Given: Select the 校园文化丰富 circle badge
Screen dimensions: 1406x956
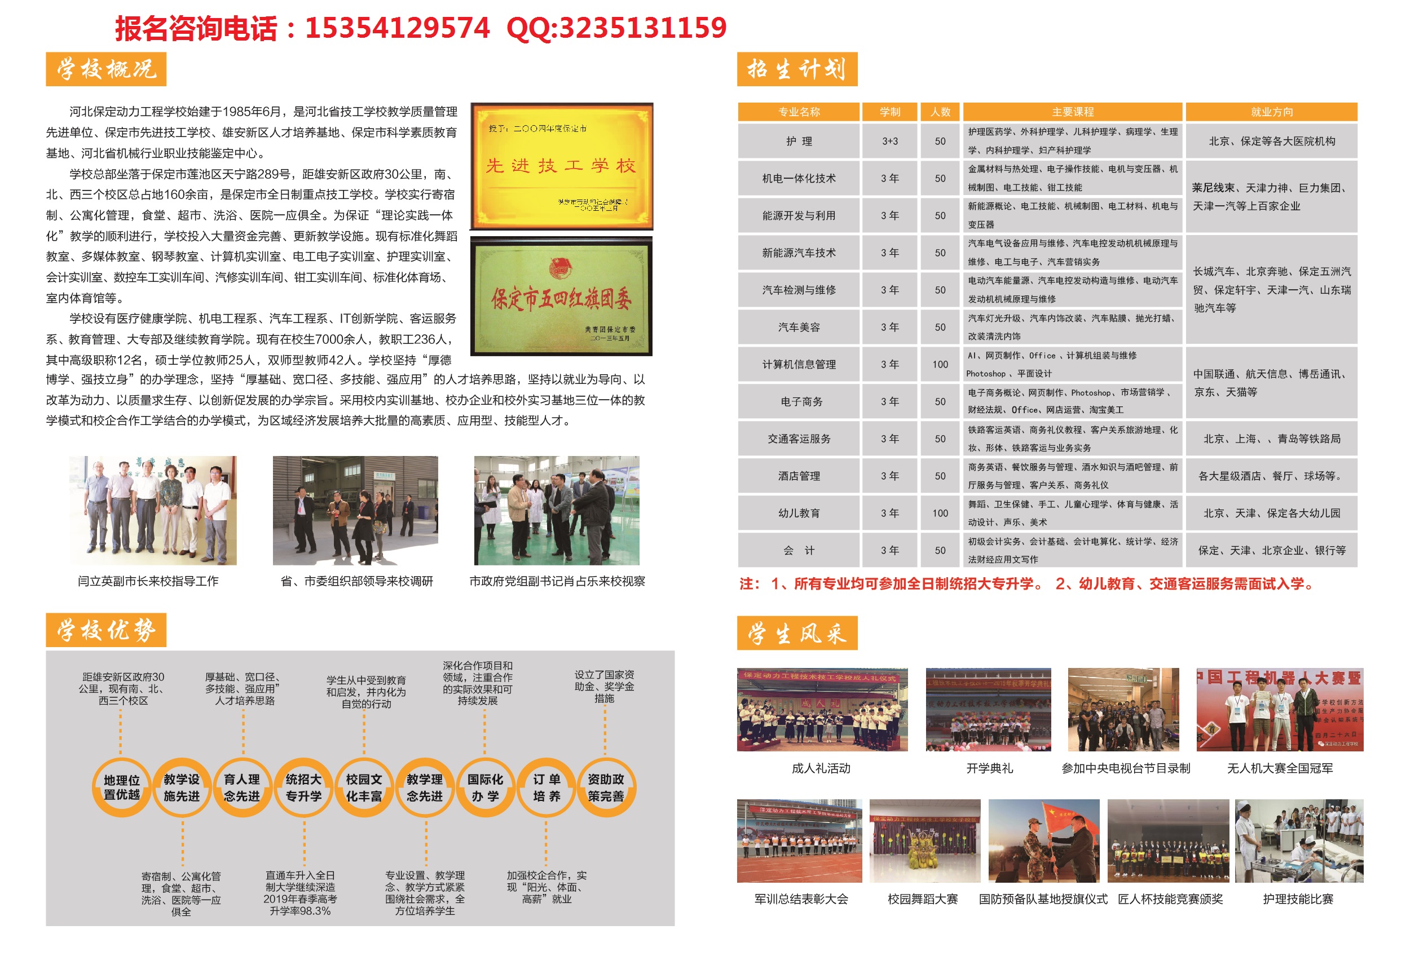Looking at the screenshot, I should coord(364,787).
